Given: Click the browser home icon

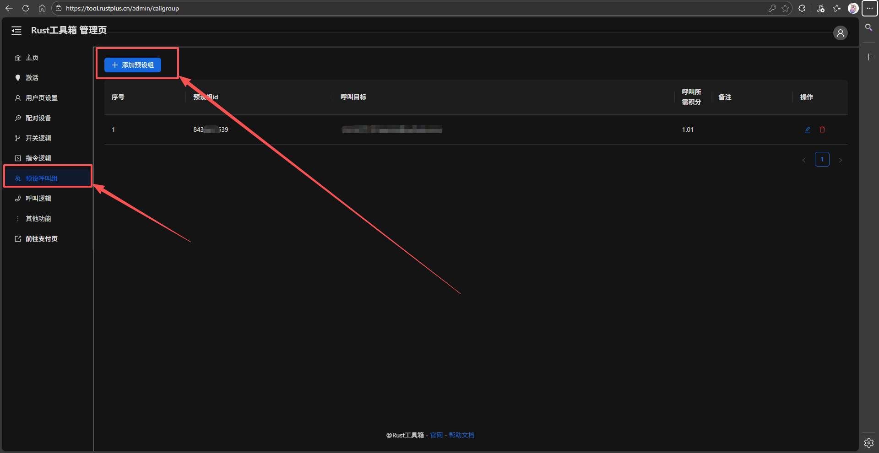Looking at the screenshot, I should click(x=42, y=8).
